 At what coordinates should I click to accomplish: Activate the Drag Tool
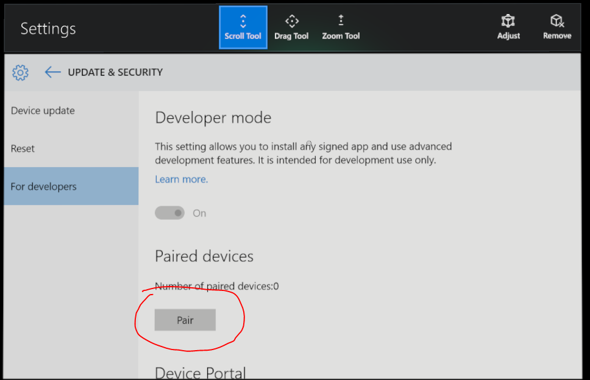coord(291,27)
